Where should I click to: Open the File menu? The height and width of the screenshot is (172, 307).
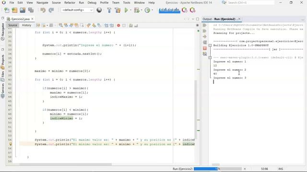12,3
